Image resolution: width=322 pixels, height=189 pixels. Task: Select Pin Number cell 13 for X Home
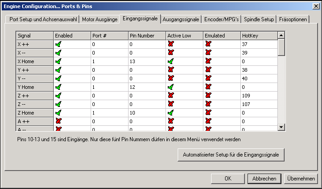click(x=147, y=61)
